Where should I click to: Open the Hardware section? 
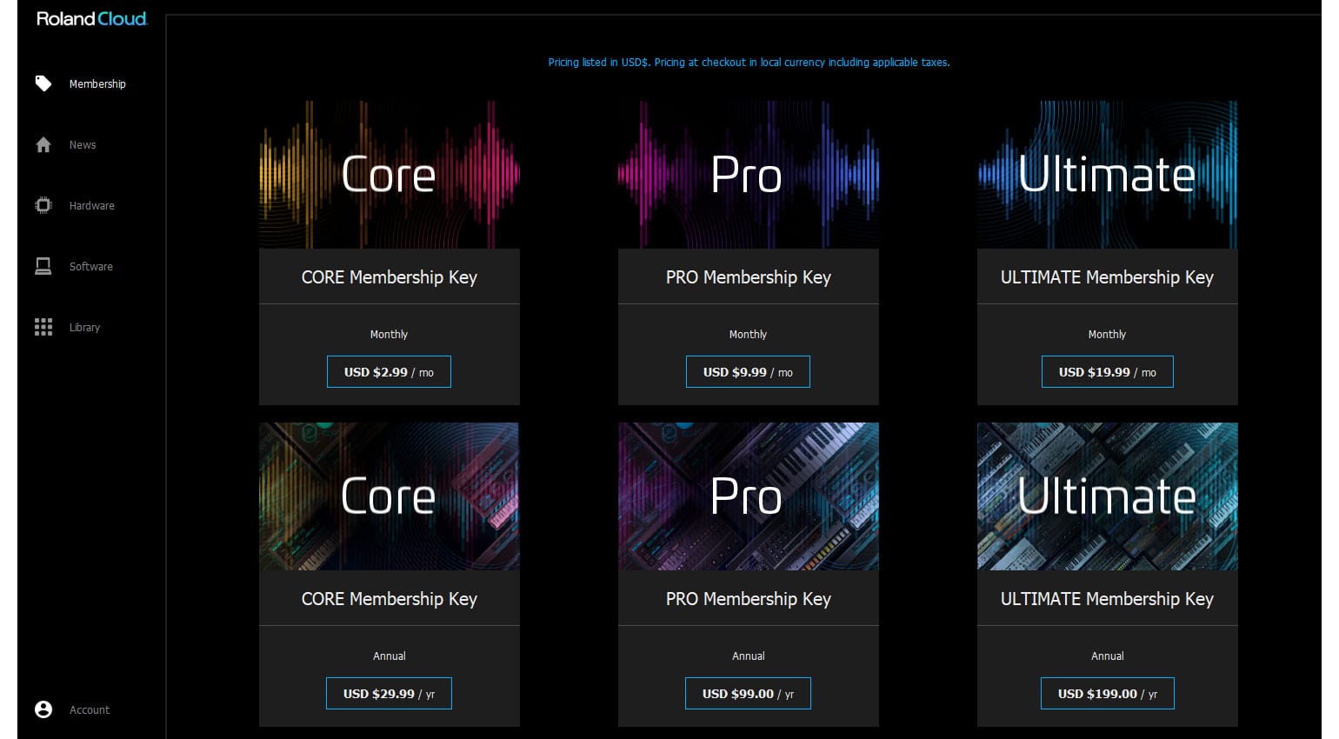pos(92,206)
